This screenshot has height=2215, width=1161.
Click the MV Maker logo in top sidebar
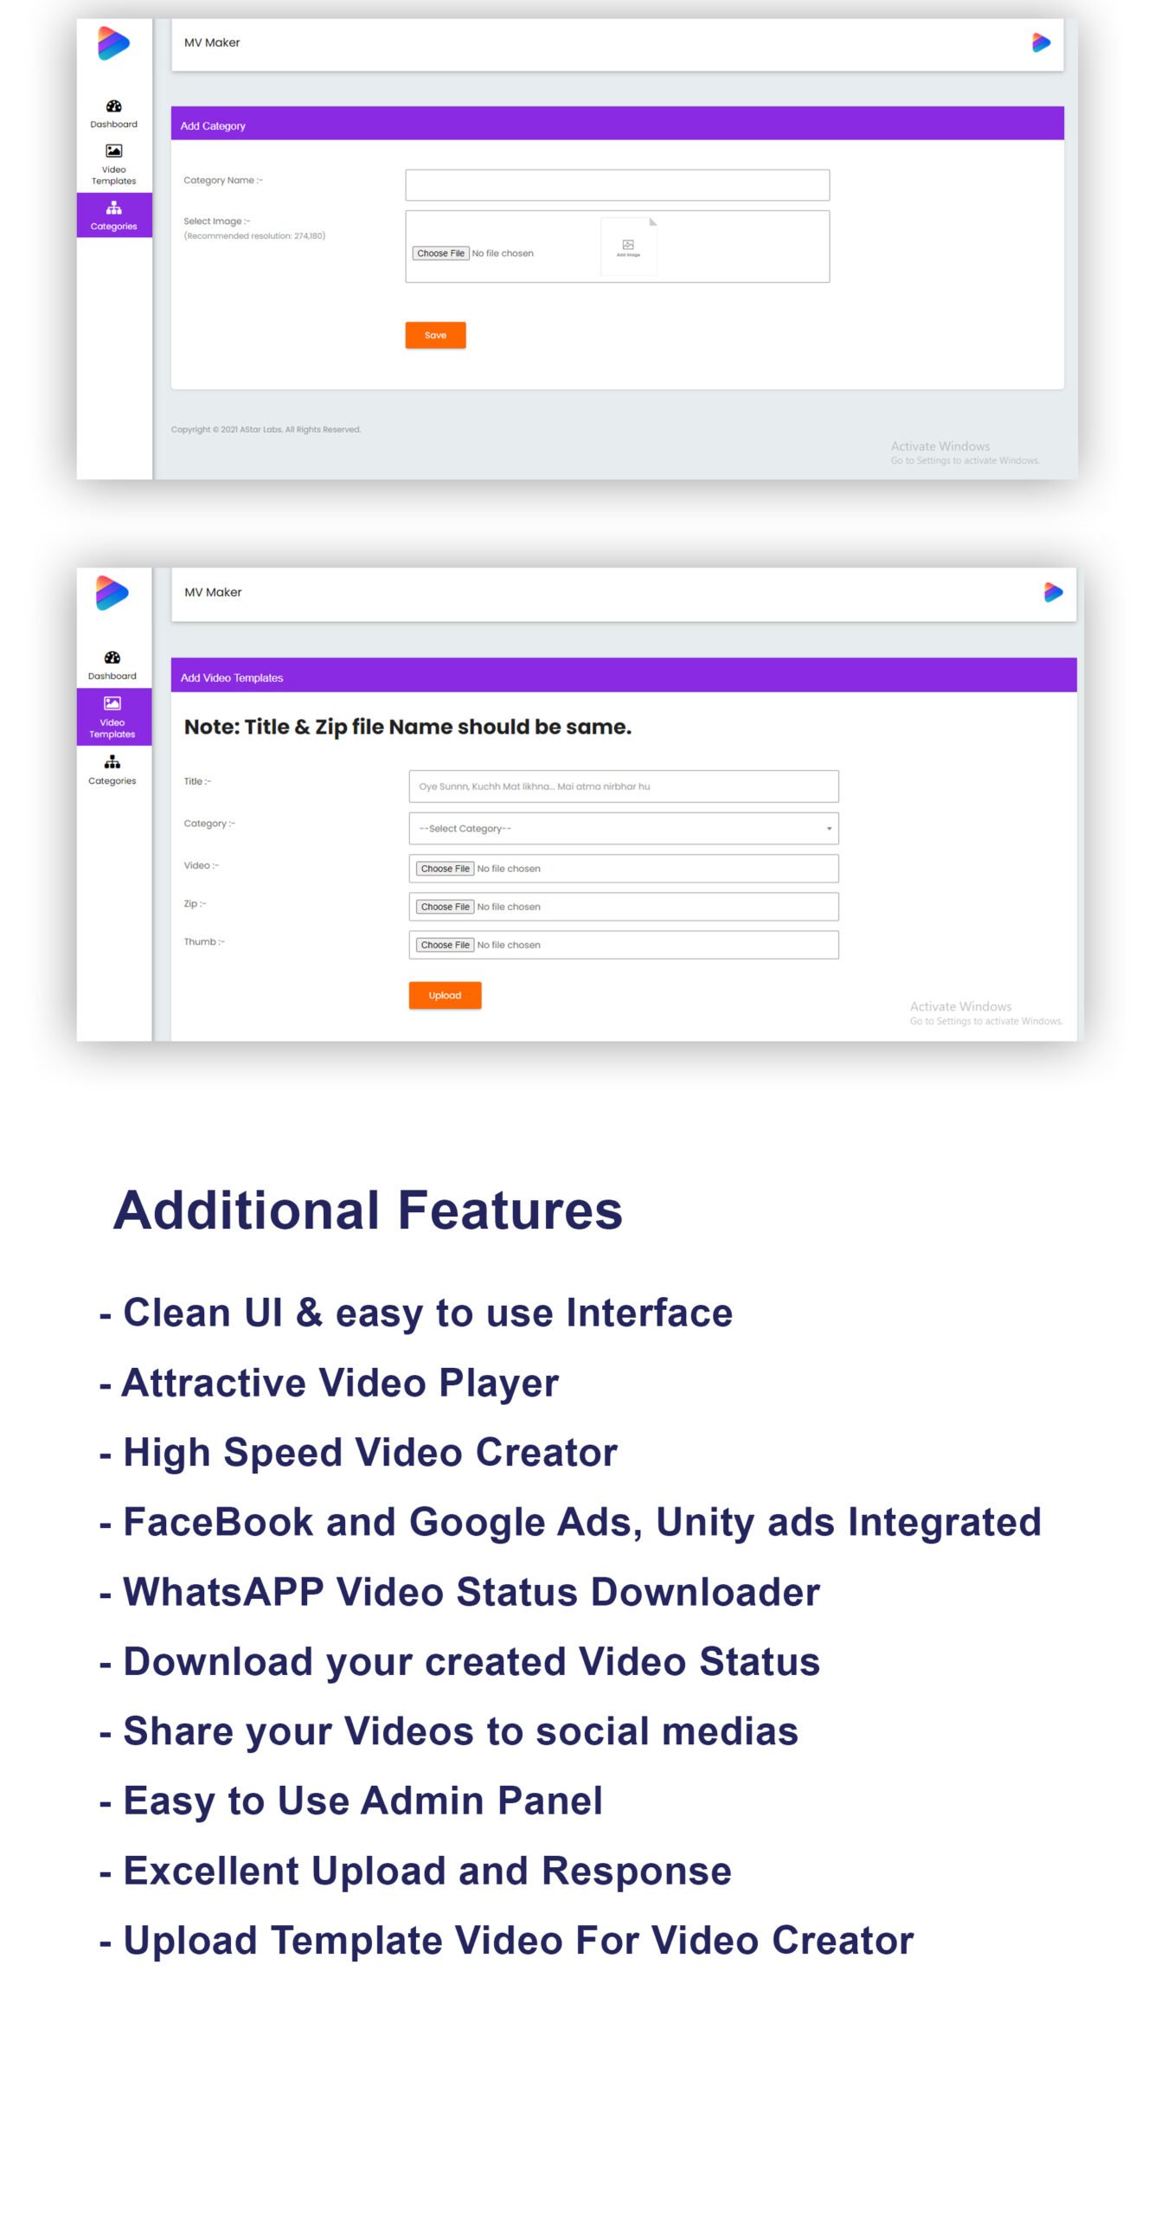[x=113, y=43]
